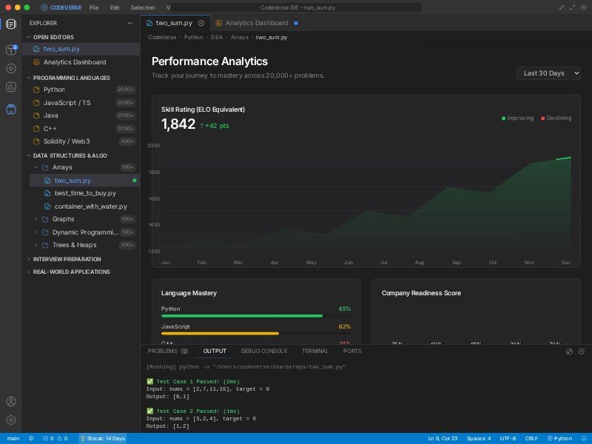
Task: Close the output panel with X icon
Action: [580, 351]
